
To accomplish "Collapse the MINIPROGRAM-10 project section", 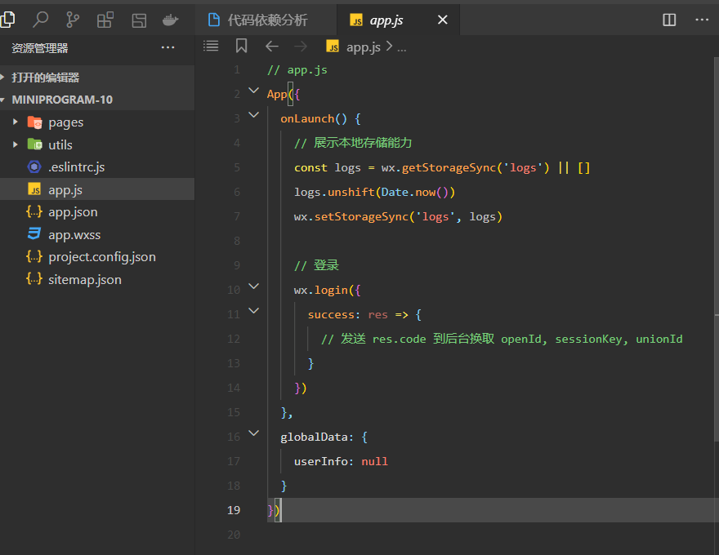I will [5, 100].
